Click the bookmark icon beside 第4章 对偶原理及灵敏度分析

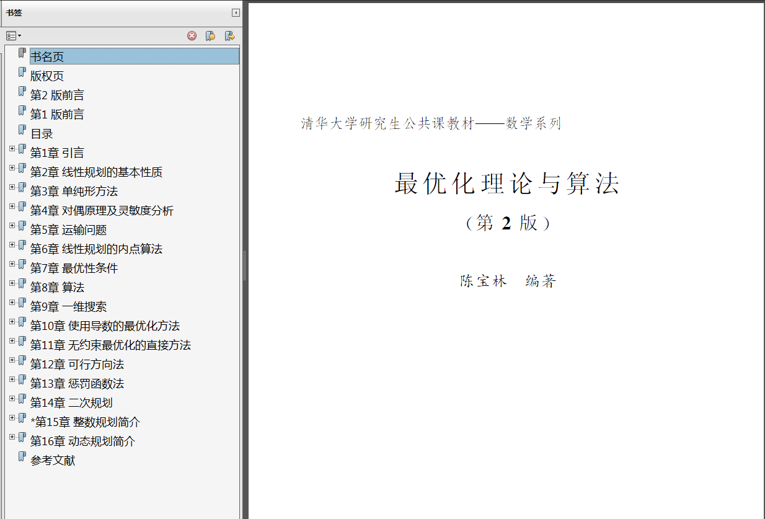pyautogui.click(x=22, y=207)
